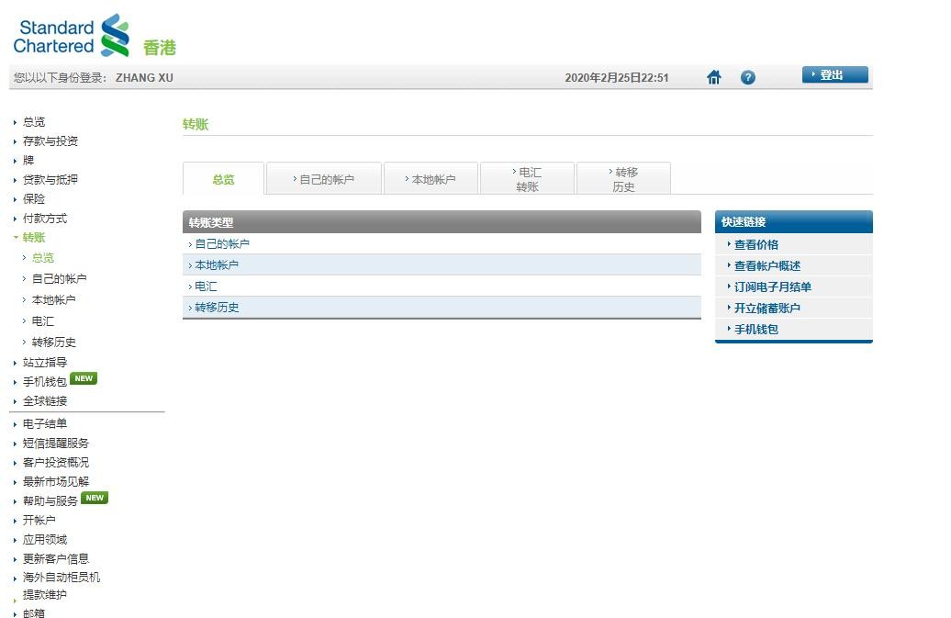Open 查看价格 quick link

(x=755, y=244)
